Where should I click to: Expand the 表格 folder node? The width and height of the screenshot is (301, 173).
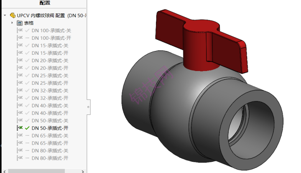(x=12, y=23)
